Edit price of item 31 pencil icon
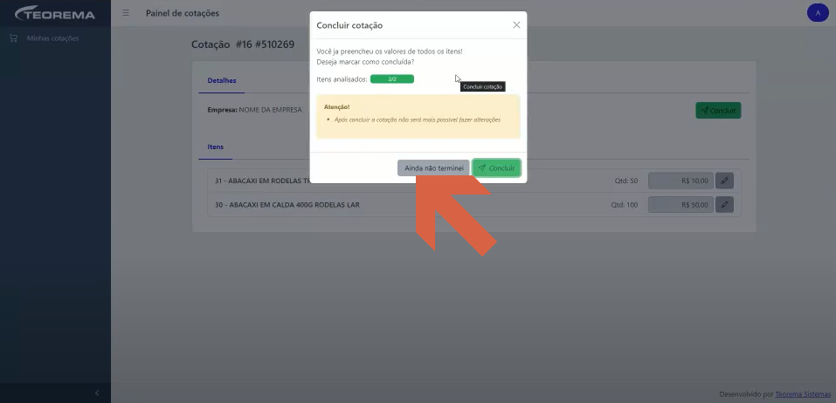 [724, 181]
